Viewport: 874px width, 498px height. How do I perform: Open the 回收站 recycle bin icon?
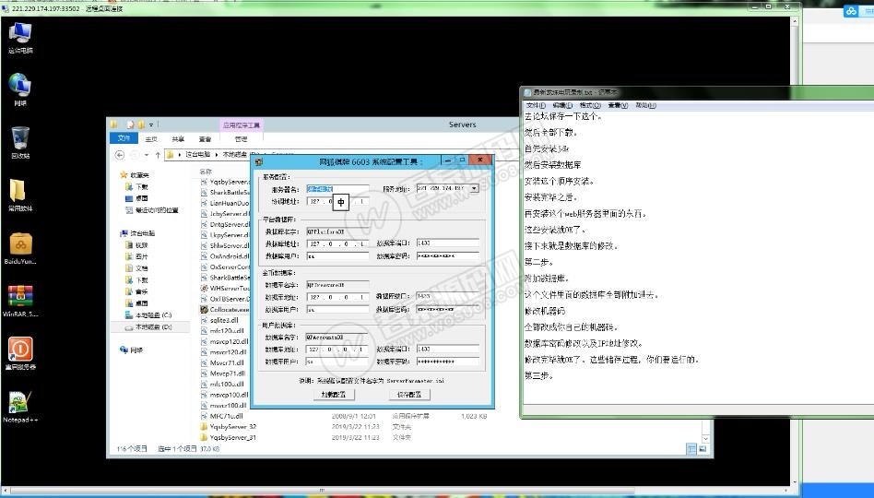point(20,142)
